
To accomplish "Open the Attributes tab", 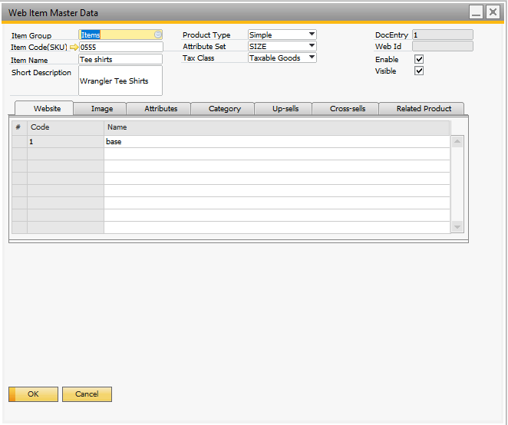I will point(161,109).
